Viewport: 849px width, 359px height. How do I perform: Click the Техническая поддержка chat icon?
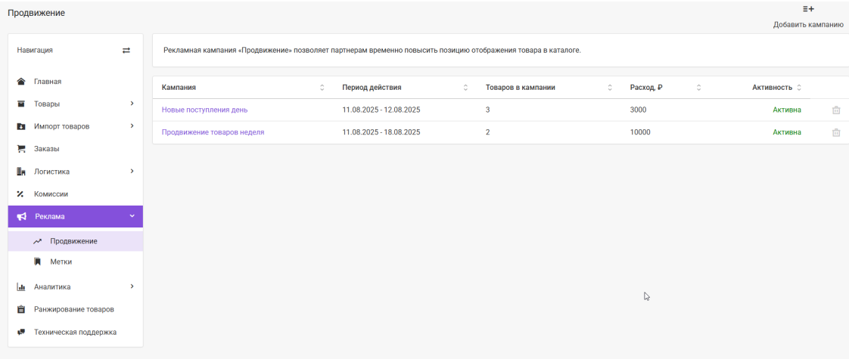tap(21, 332)
